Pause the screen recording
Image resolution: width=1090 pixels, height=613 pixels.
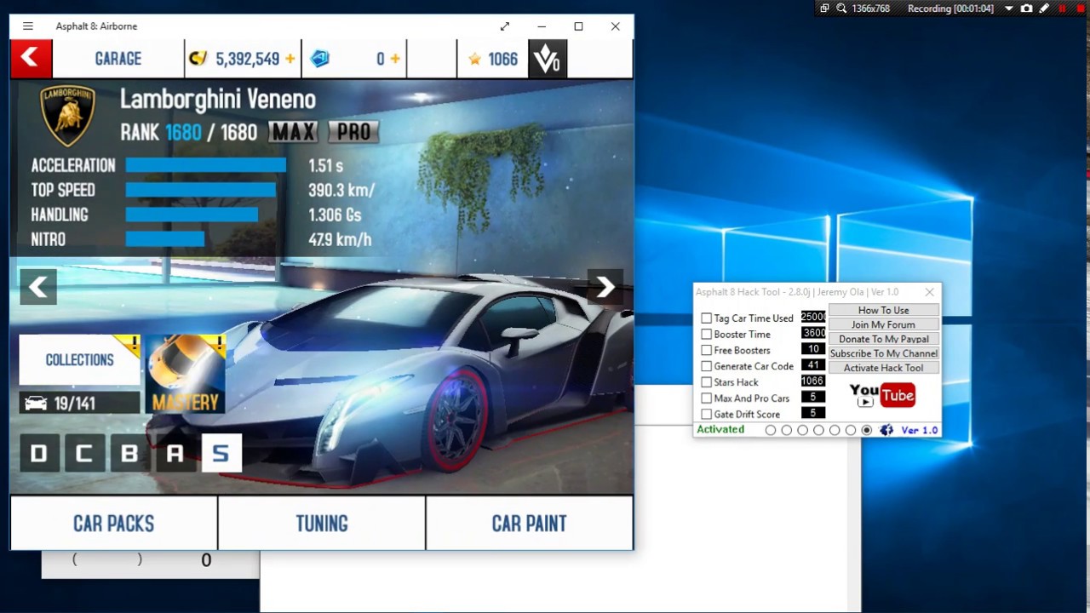tap(1062, 9)
